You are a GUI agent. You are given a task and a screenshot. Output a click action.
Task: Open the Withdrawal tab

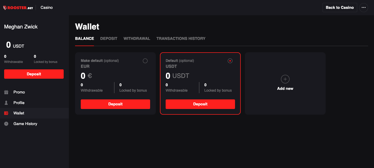click(x=137, y=39)
